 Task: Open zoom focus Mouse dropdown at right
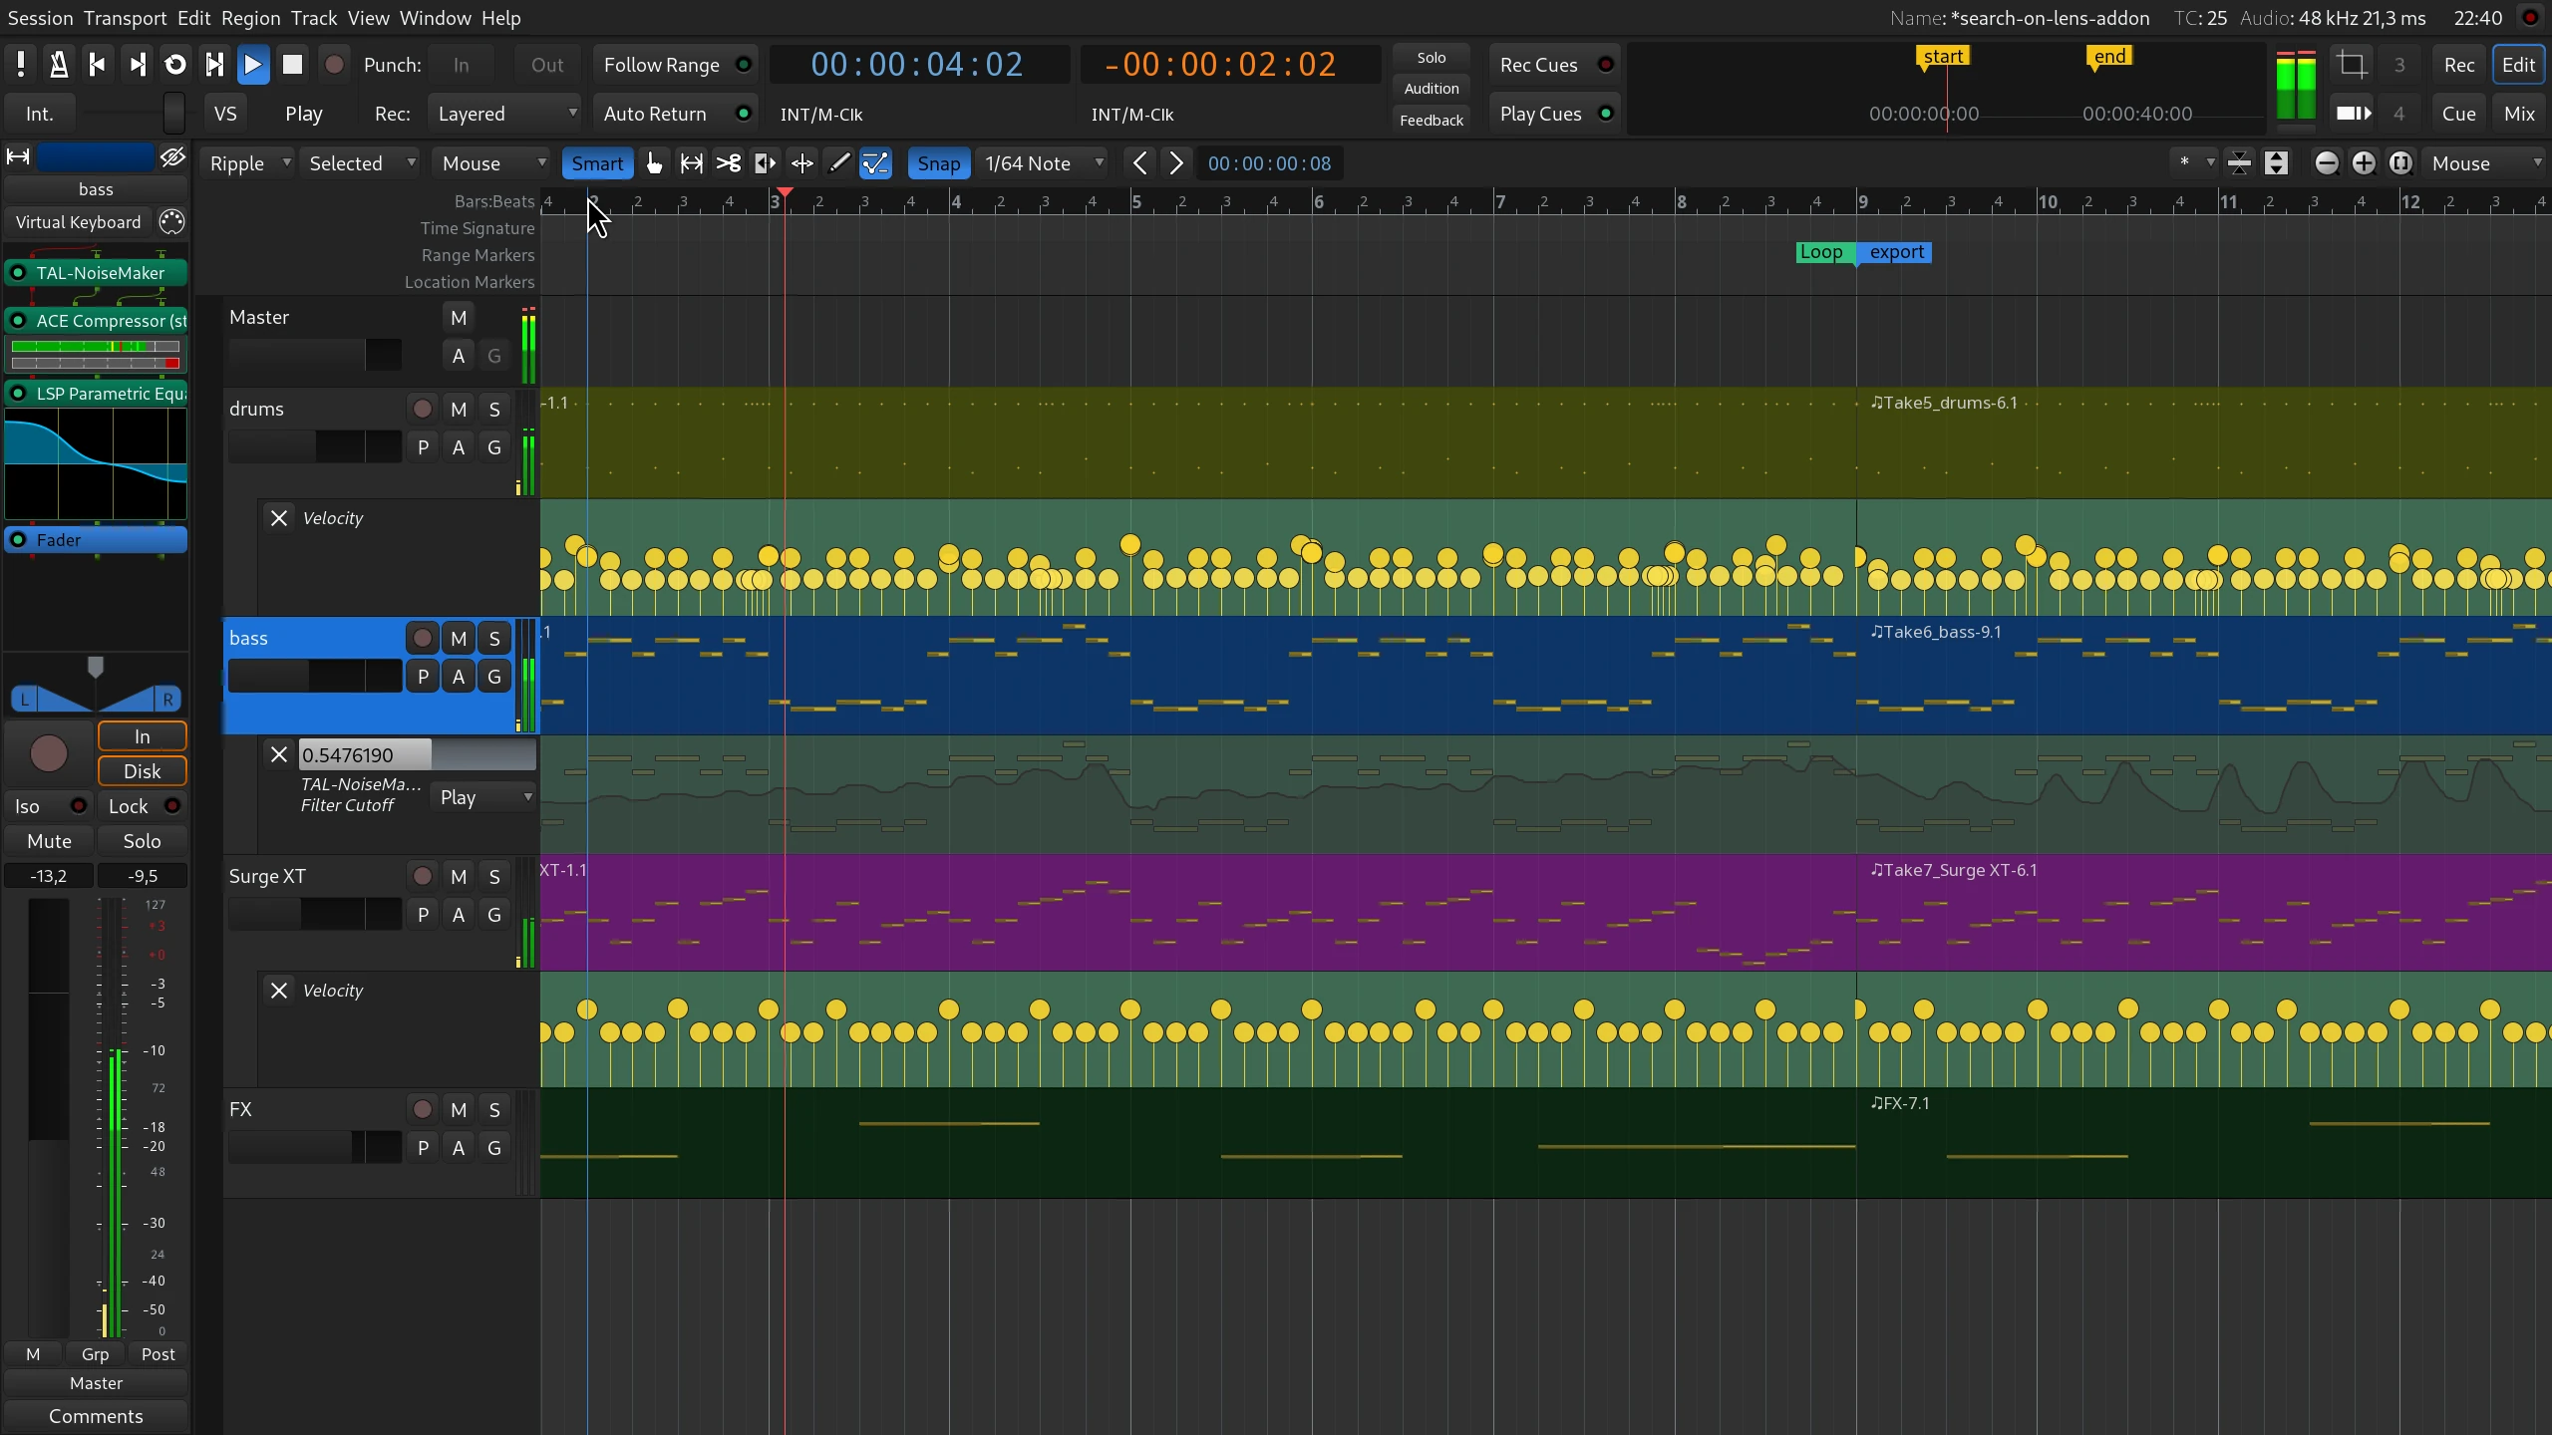click(x=2486, y=163)
